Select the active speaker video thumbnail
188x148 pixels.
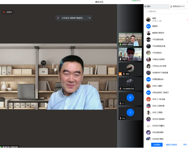click(x=130, y=40)
